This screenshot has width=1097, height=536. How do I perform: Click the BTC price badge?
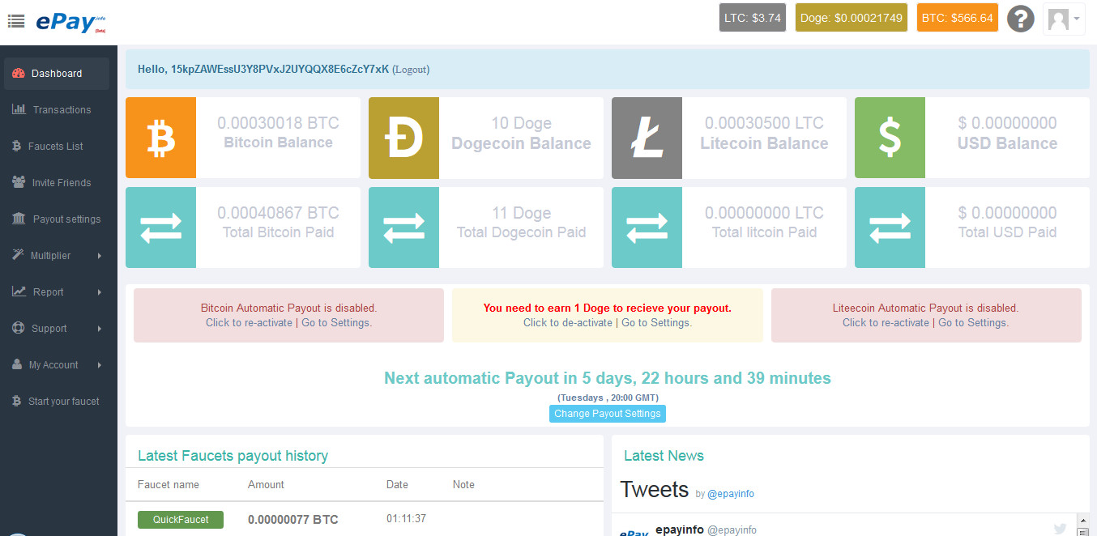tap(958, 18)
